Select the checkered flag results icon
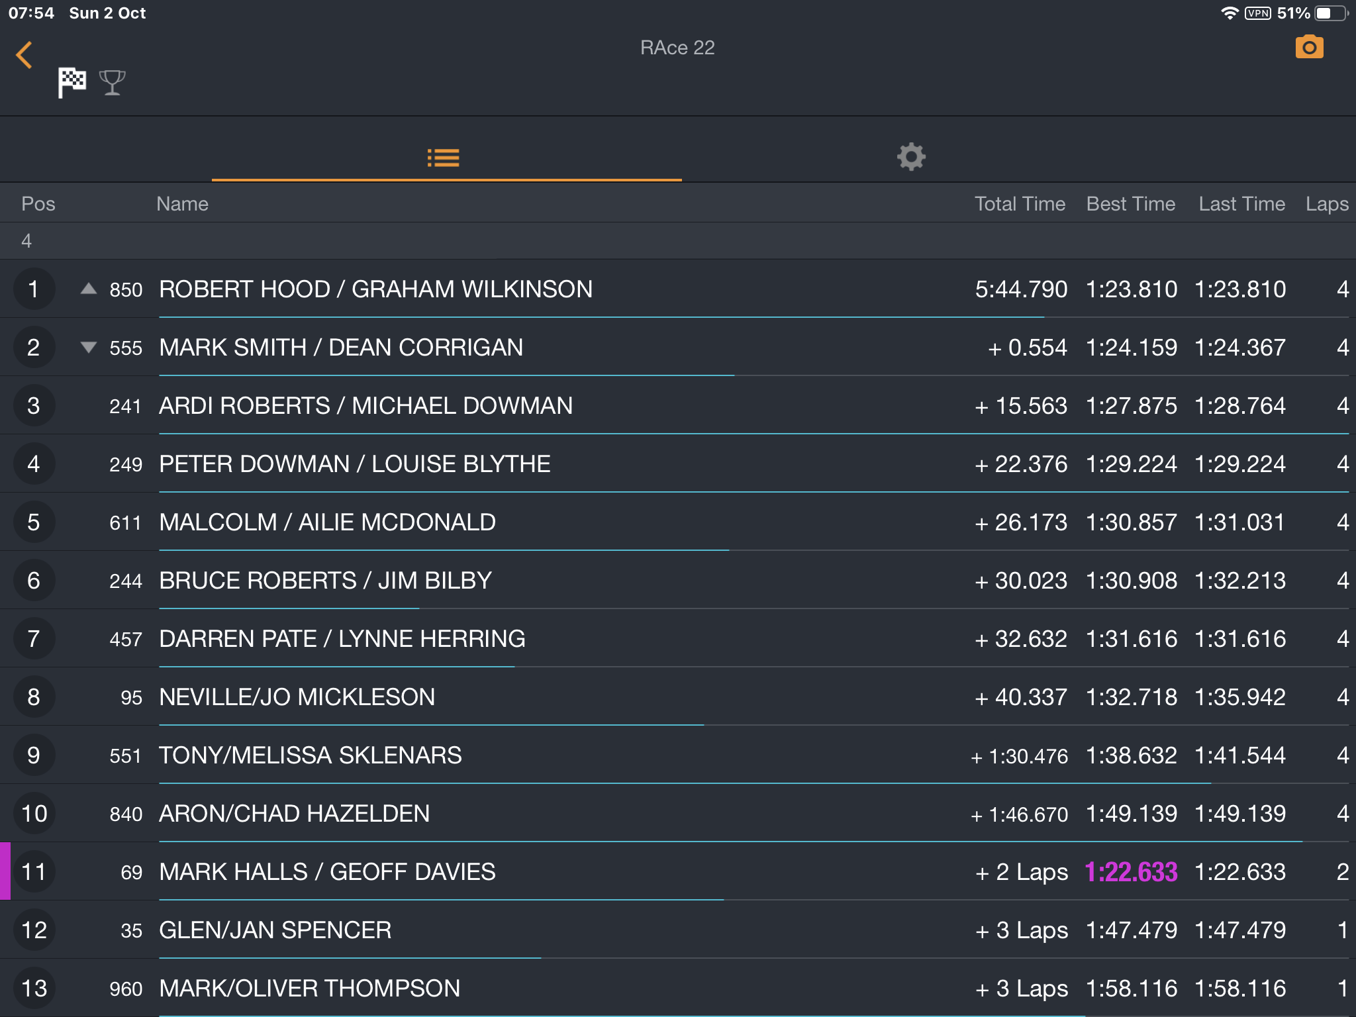Screen dimensions: 1356x1017 pos(72,83)
